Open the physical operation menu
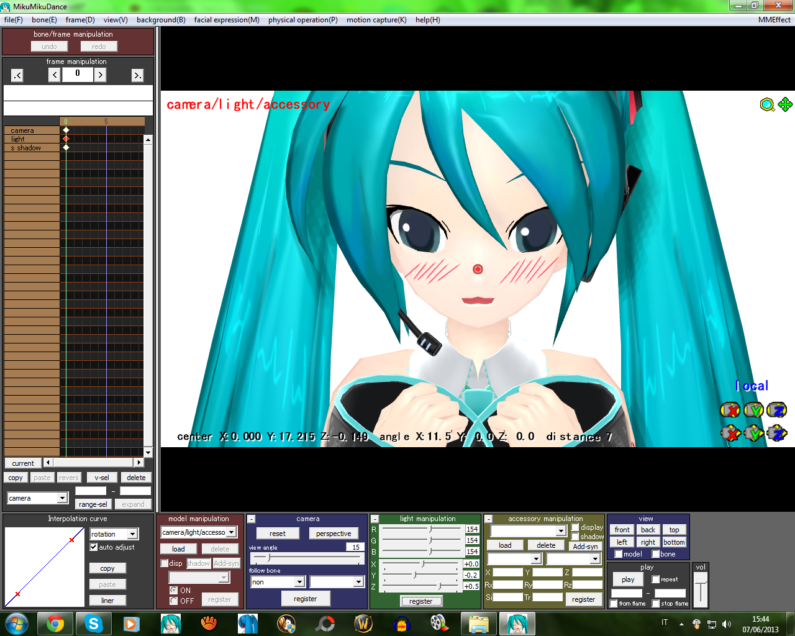Viewport: 795px width, 636px height. coord(302,19)
